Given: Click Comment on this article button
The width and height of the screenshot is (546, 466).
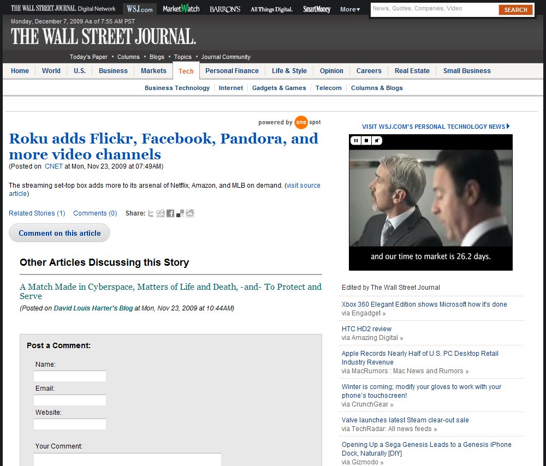Looking at the screenshot, I should (x=60, y=233).
